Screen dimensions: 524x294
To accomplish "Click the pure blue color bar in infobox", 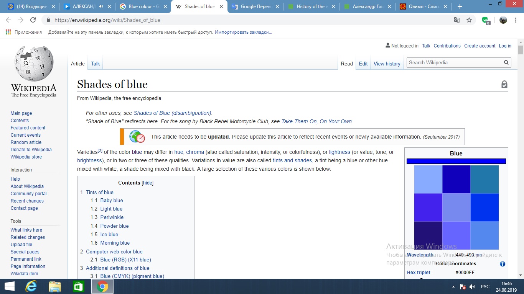I will [456, 161].
